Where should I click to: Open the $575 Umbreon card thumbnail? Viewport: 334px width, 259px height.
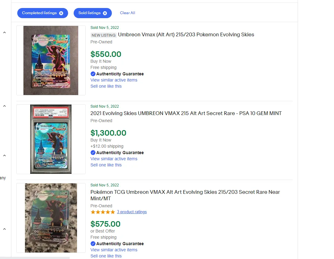click(x=51, y=218)
